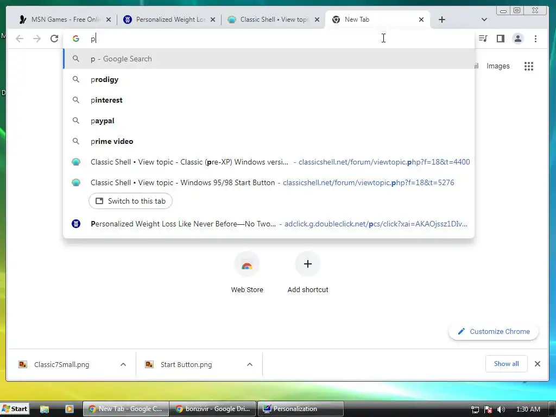Open the Personalized Weight Loss doubleclick suggestion
The height and width of the screenshot is (417, 556).
pyautogui.click(x=269, y=224)
